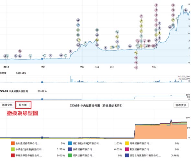Click the red 華融國際證券 legend swatch
The height and width of the screenshot is (161, 191).
[13, 156]
